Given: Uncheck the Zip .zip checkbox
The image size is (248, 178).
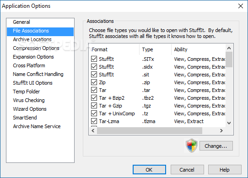Looking at the screenshot, I should (94, 82).
